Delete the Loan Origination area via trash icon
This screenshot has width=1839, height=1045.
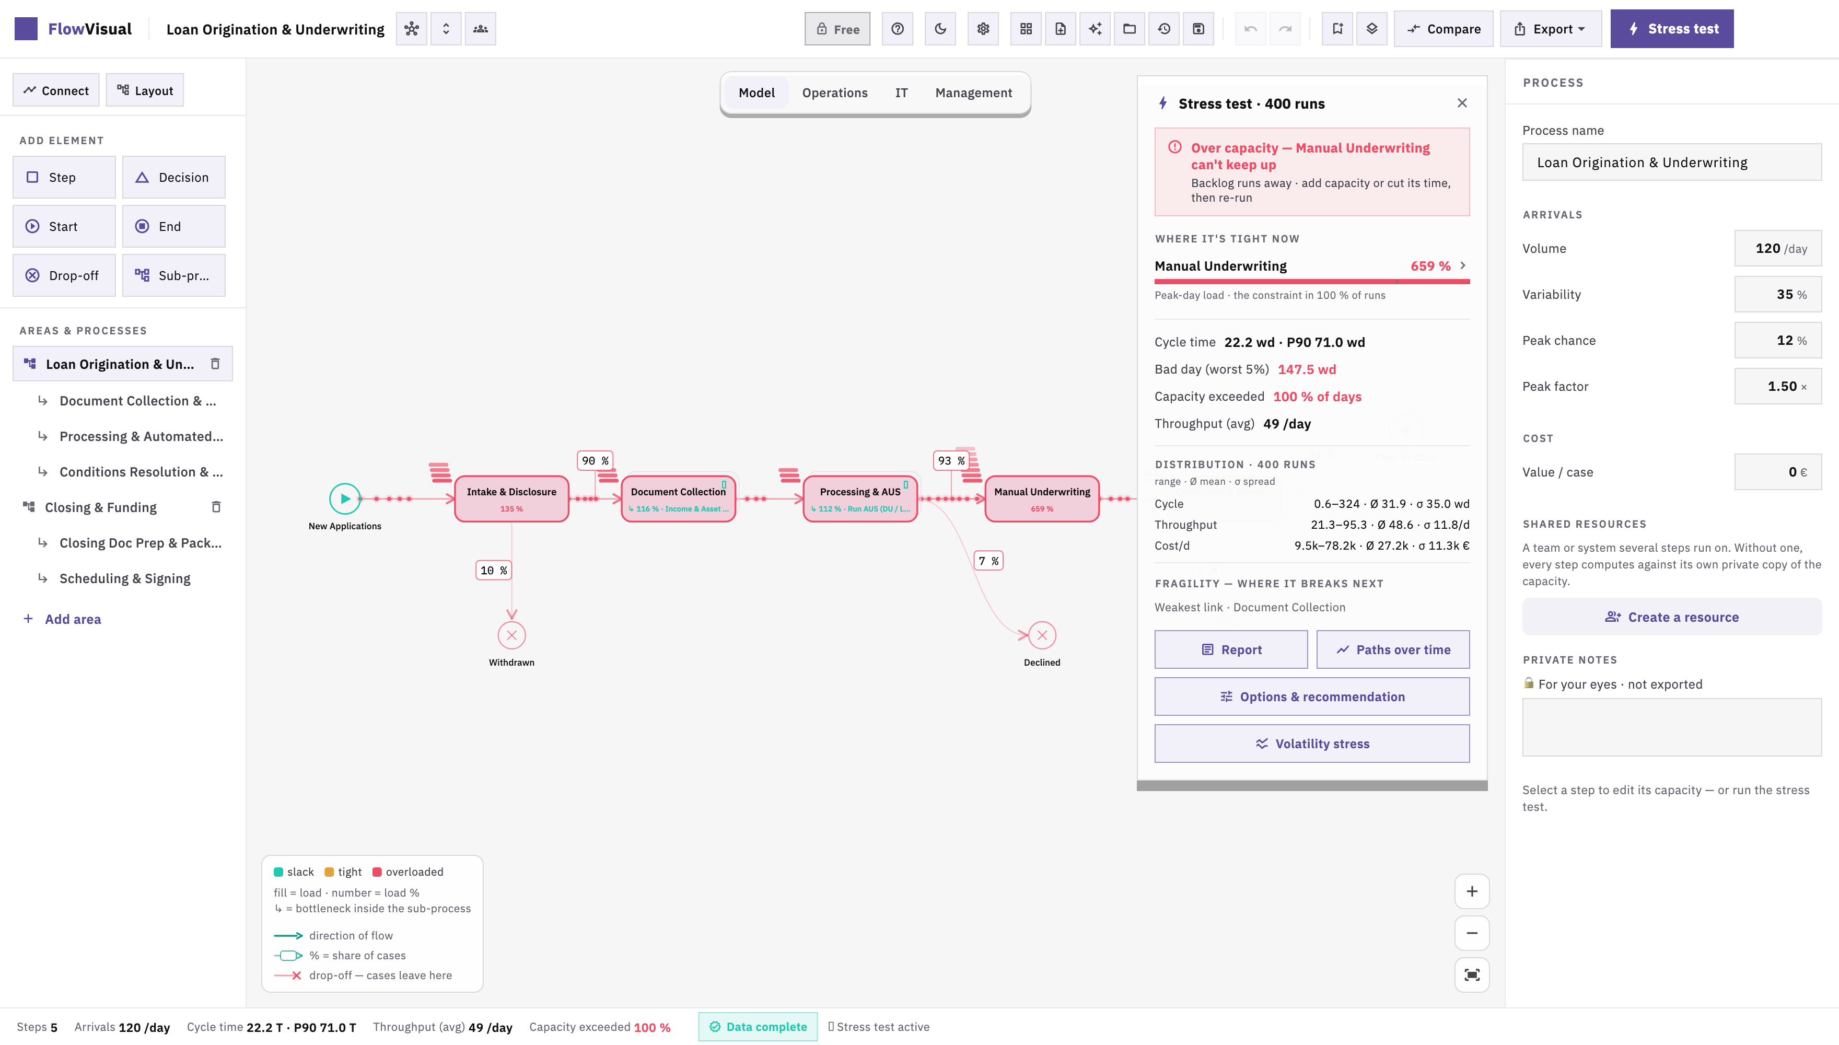pyautogui.click(x=215, y=364)
